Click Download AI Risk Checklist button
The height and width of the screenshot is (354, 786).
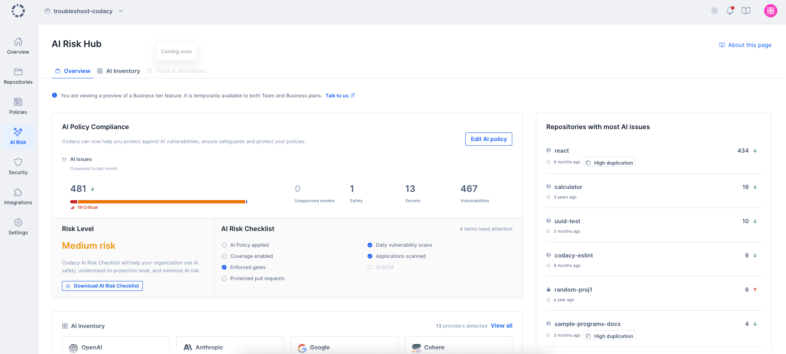point(102,286)
